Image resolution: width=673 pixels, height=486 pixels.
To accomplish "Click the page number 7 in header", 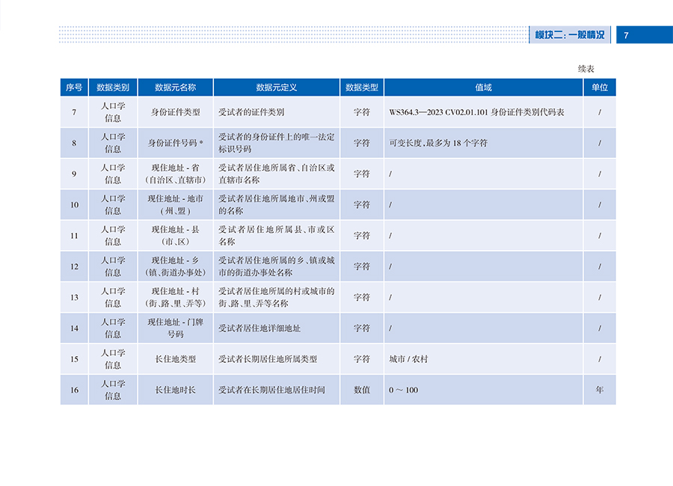I will [x=626, y=36].
